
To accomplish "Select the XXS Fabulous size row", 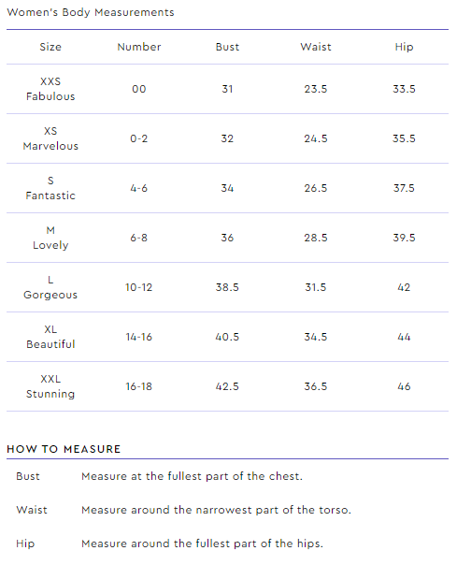I will [x=227, y=89].
